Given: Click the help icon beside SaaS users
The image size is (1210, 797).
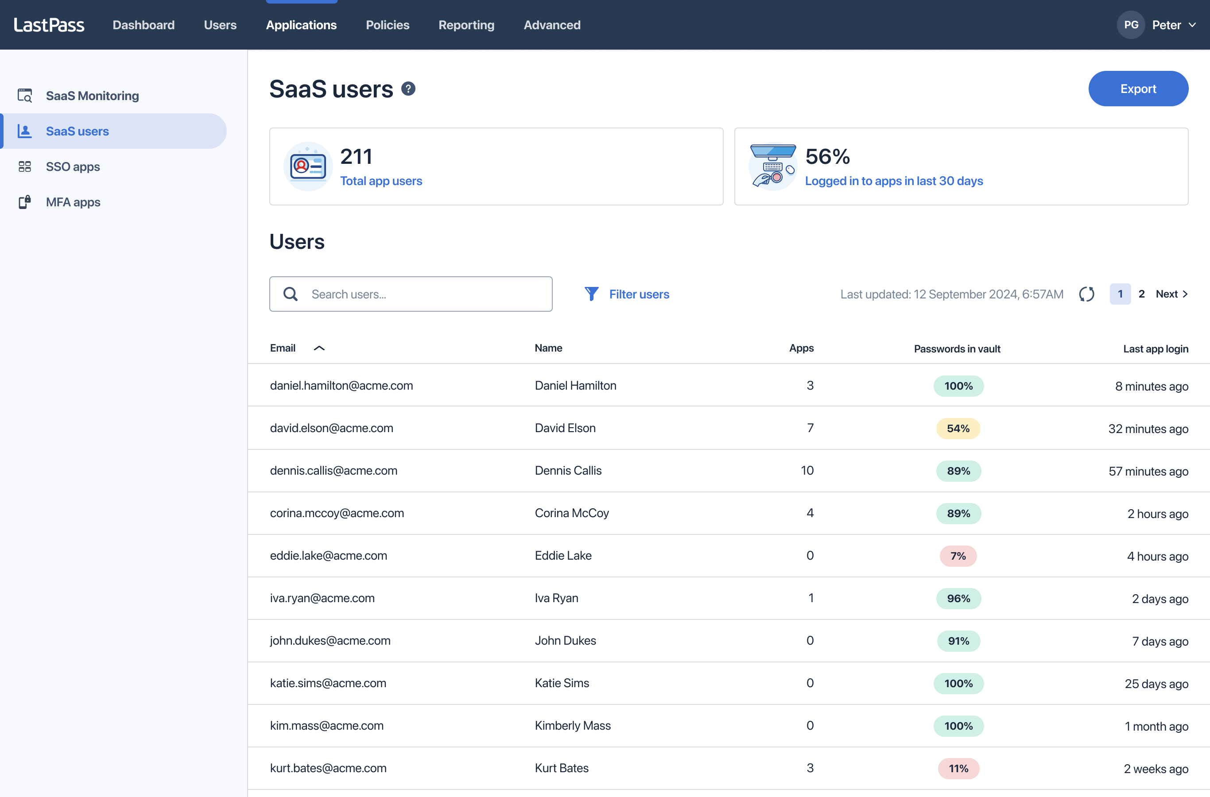Looking at the screenshot, I should point(408,89).
